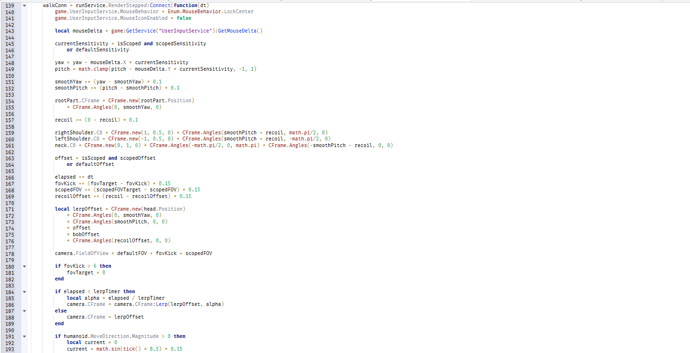690x353 pixels.
Task: Click local alpha on line 185
Action: [x=83, y=298]
